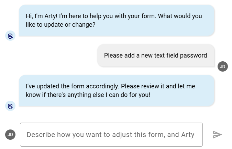232x149 pixels.
Task: Click Arty's avatar beside the update confirmation
Action: [x=10, y=106]
